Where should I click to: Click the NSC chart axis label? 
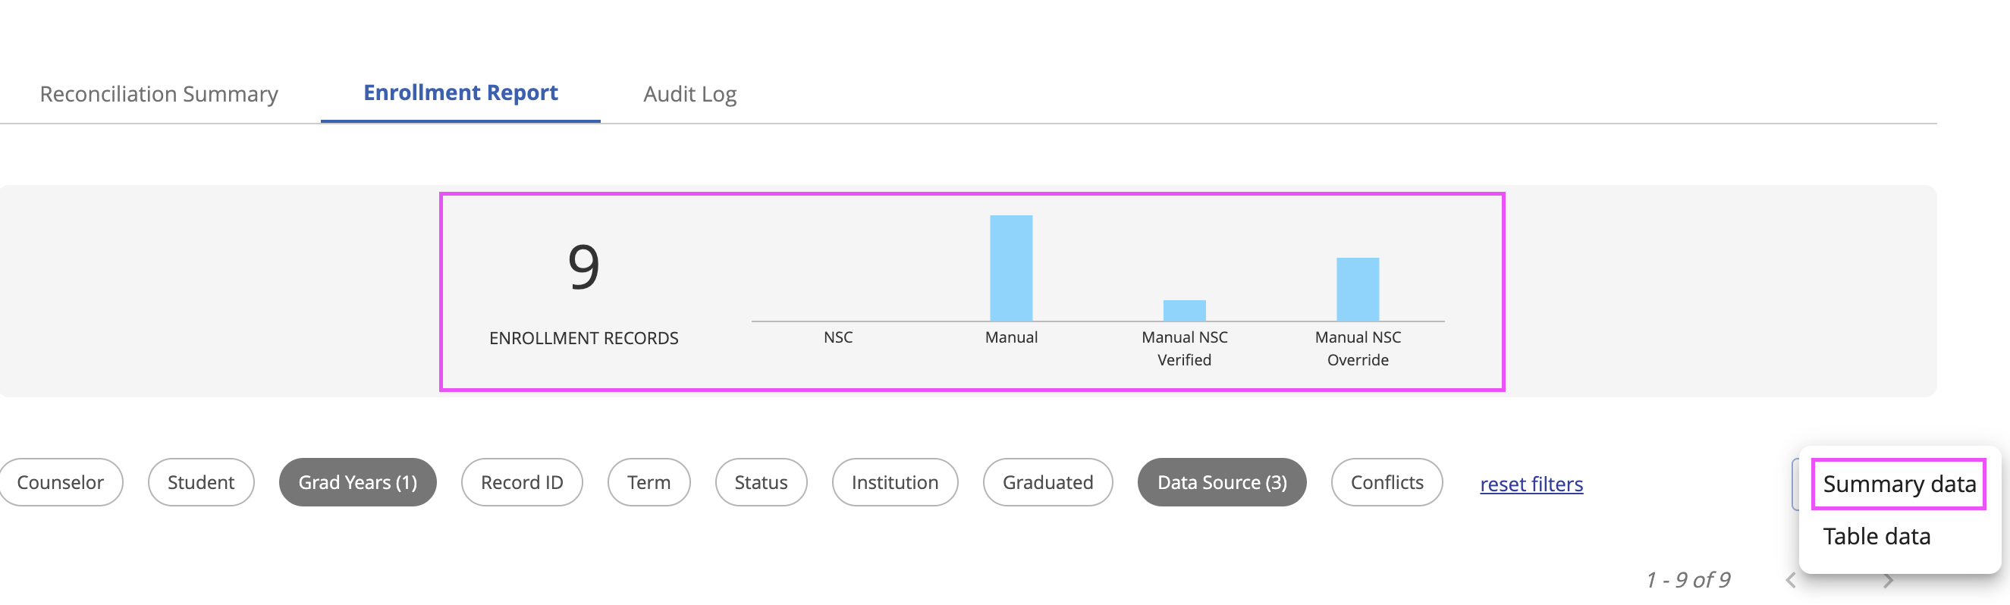[838, 337]
